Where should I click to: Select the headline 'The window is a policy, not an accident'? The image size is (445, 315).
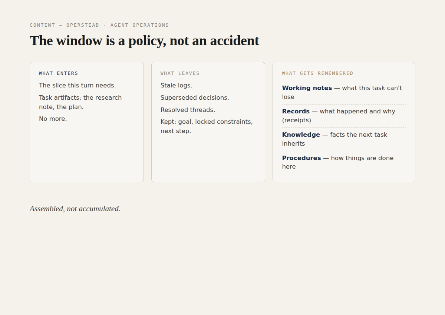pyautogui.click(x=144, y=41)
